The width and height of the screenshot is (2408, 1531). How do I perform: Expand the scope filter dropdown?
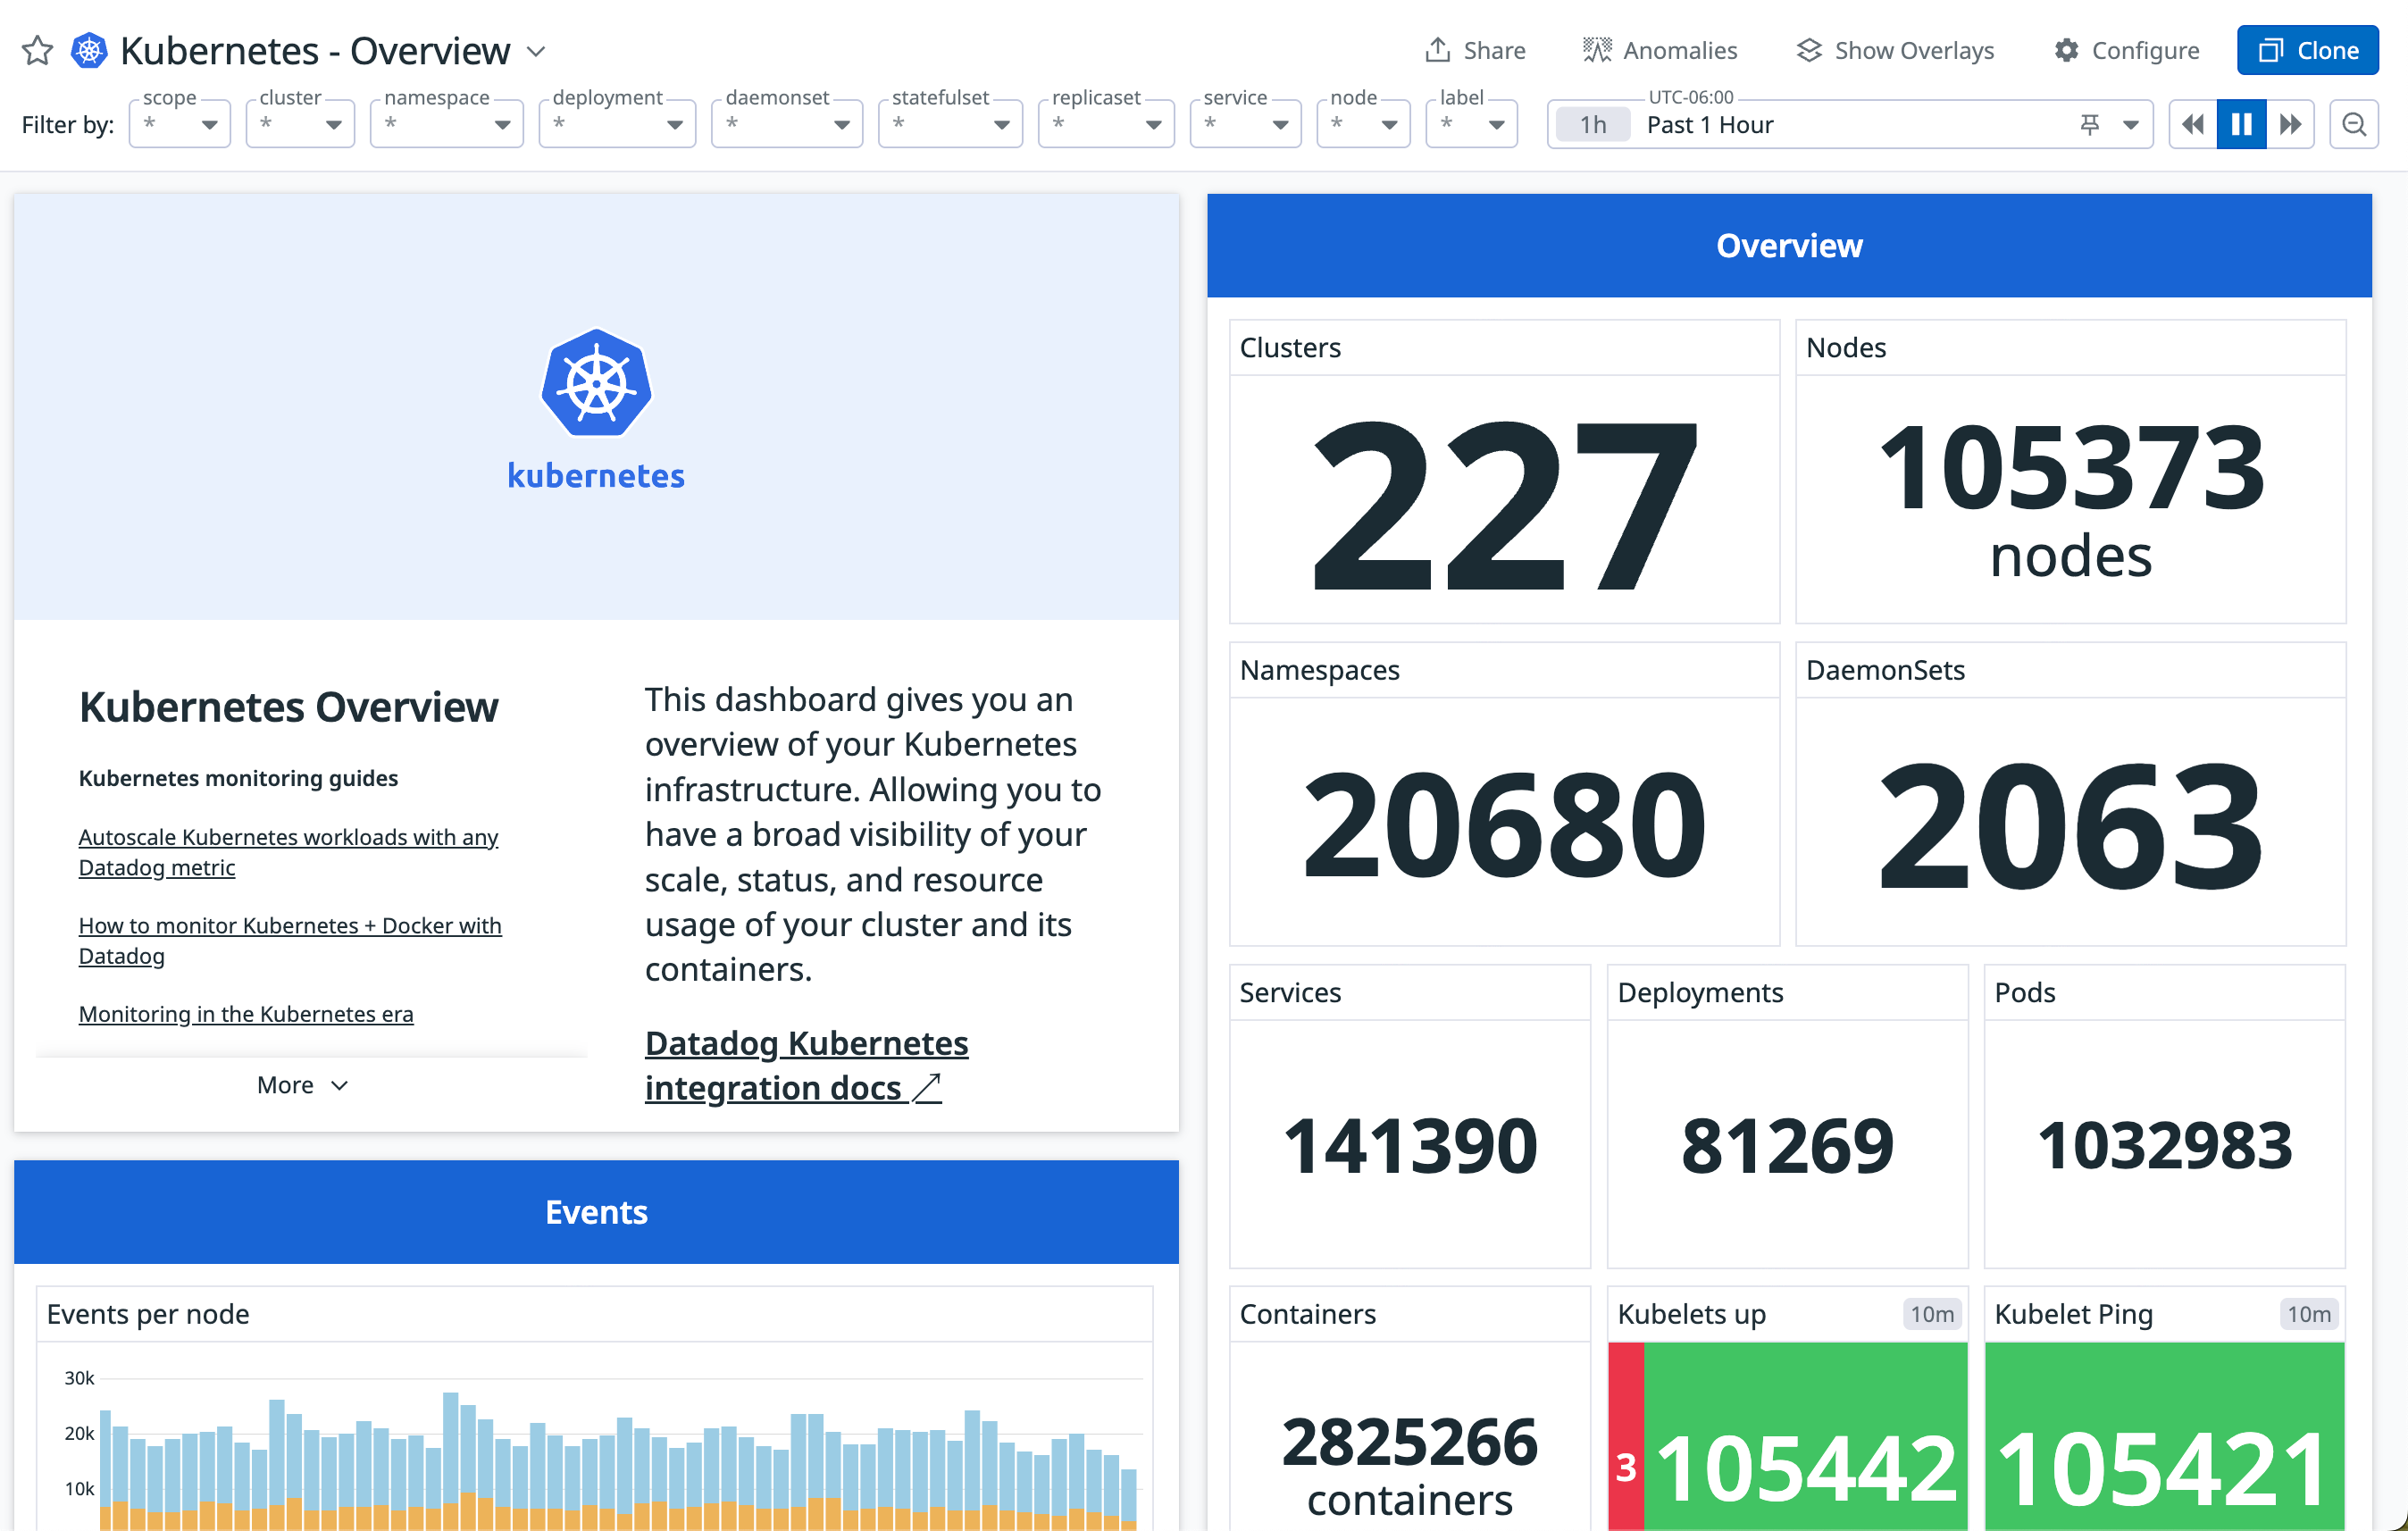180,124
